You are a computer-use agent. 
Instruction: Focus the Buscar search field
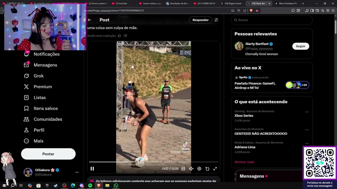[x=272, y=20]
